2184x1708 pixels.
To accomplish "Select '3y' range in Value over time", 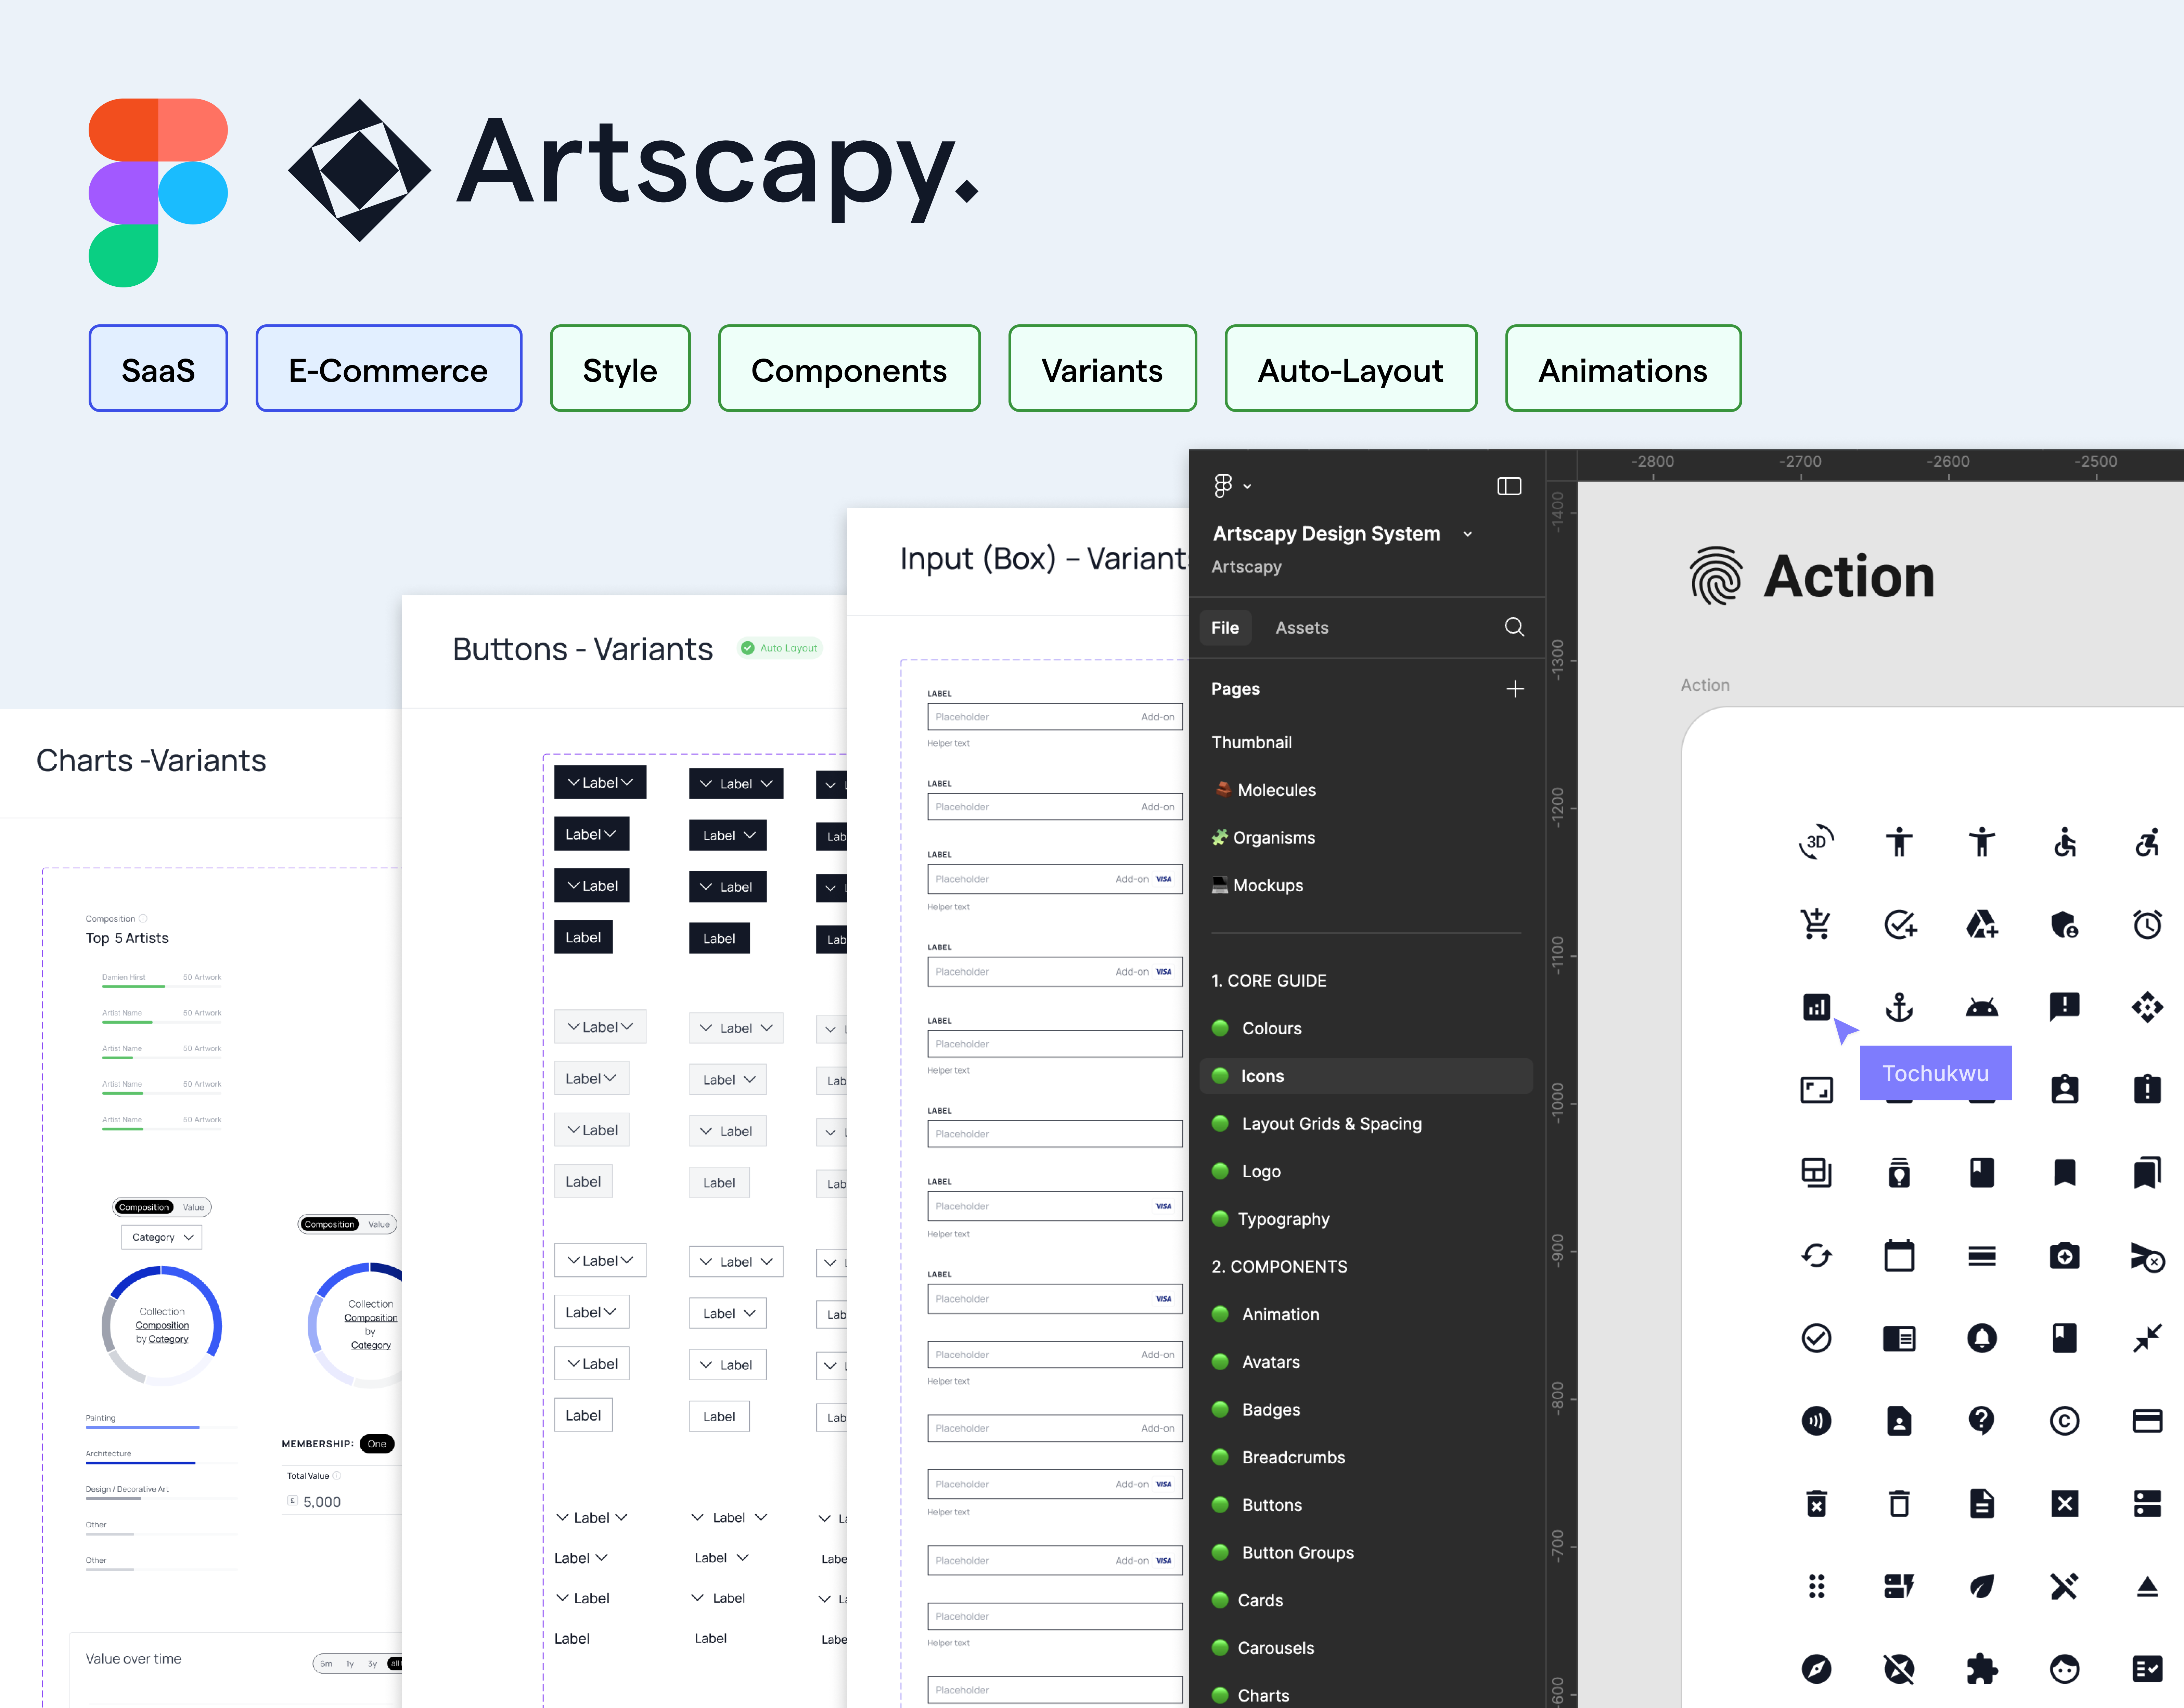I will [x=372, y=1664].
